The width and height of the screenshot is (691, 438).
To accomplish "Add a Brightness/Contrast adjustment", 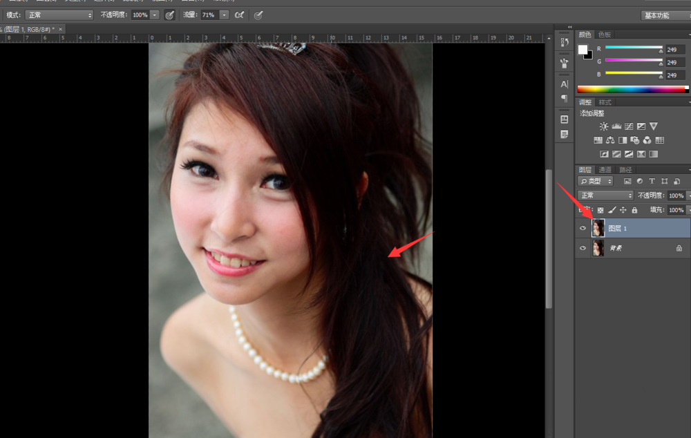I will click(x=604, y=126).
